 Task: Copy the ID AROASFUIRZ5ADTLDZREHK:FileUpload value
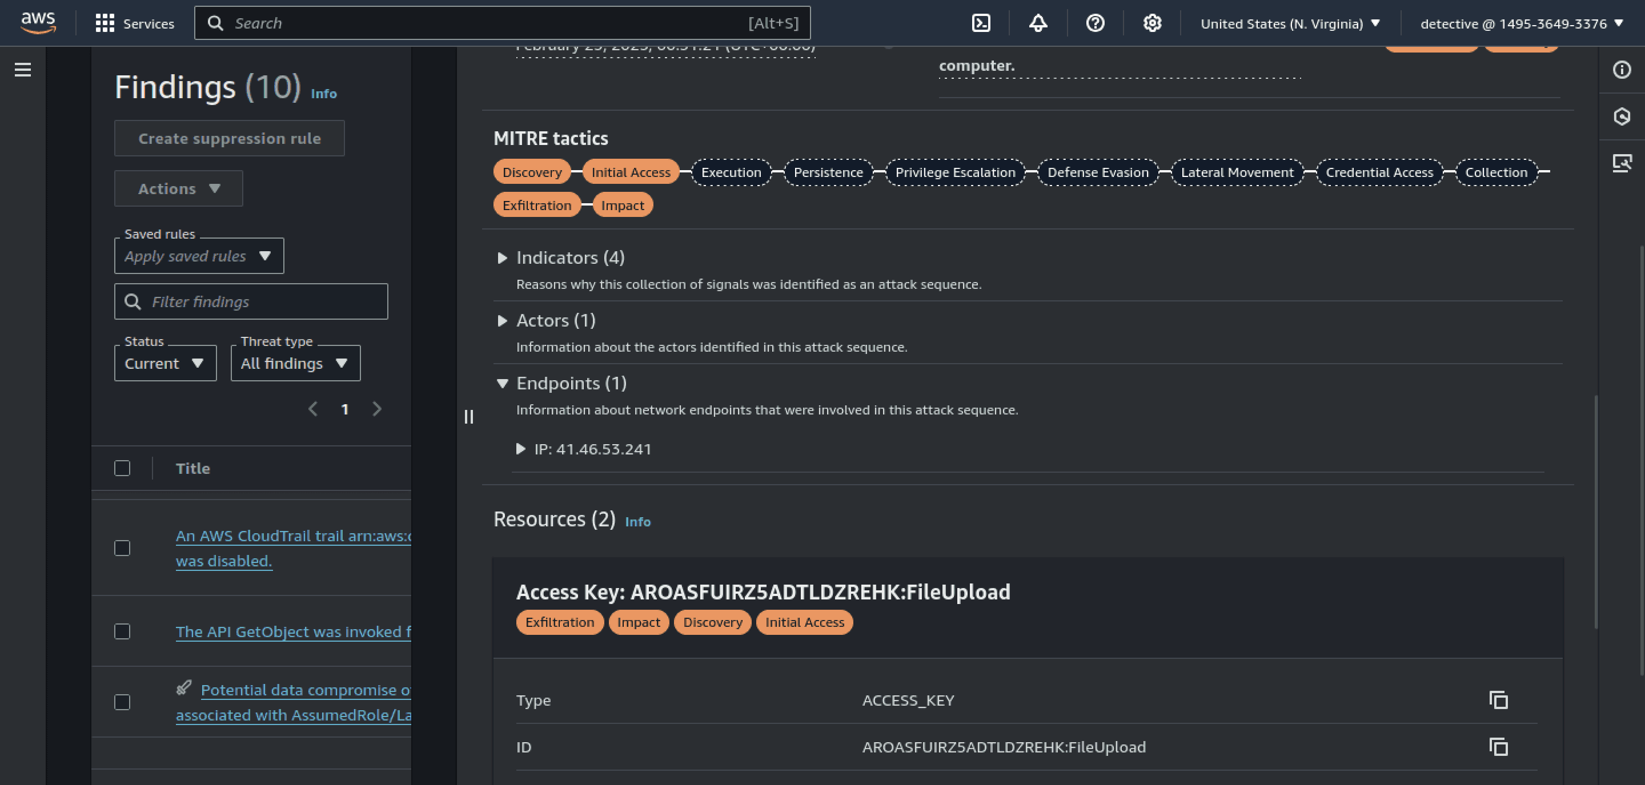click(x=1498, y=747)
